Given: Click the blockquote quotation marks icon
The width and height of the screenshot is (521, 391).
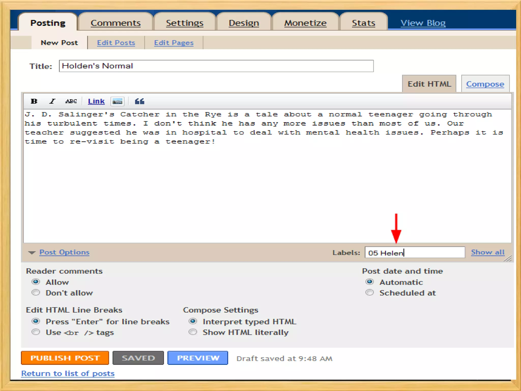Looking at the screenshot, I should [139, 101].
